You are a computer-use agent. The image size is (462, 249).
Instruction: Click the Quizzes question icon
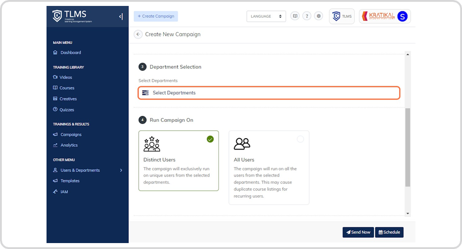click(55, 109)
